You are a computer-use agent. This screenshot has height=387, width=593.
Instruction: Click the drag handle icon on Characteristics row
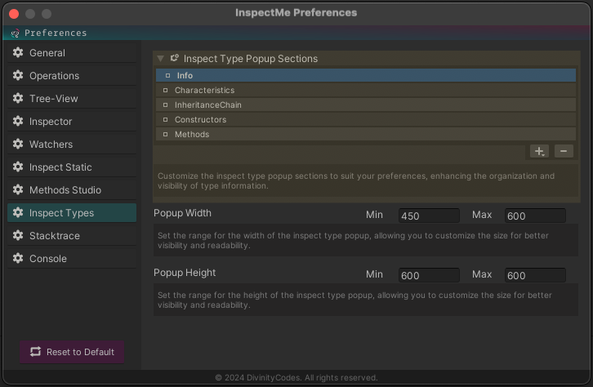(x=165, y=91)
